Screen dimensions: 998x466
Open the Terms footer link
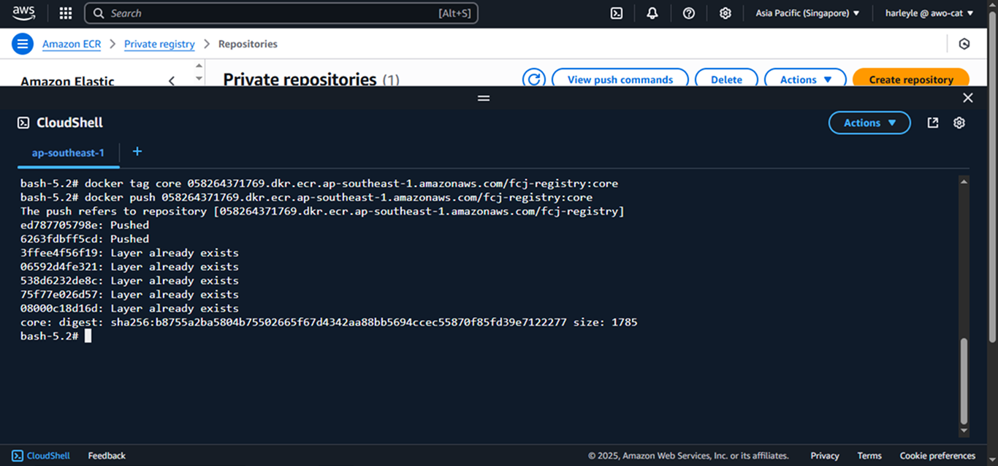869,456
